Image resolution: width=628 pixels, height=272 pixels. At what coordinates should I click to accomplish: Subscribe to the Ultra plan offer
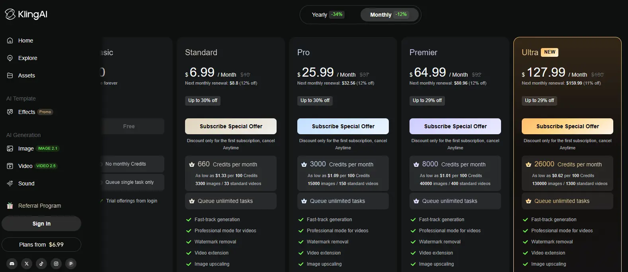coord(568,126)
